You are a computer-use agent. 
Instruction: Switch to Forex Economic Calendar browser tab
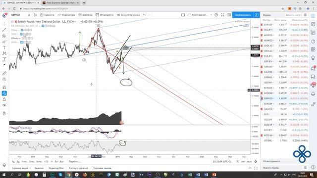point(60,3)
